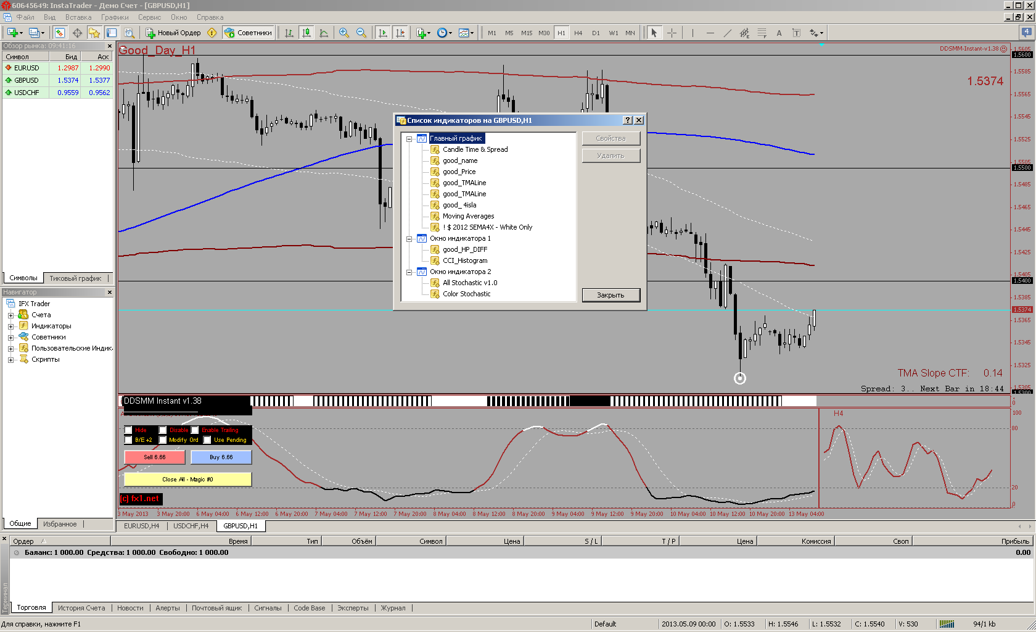
Task: Expand the Советники node in Navigator
Action: coord(10,338)
